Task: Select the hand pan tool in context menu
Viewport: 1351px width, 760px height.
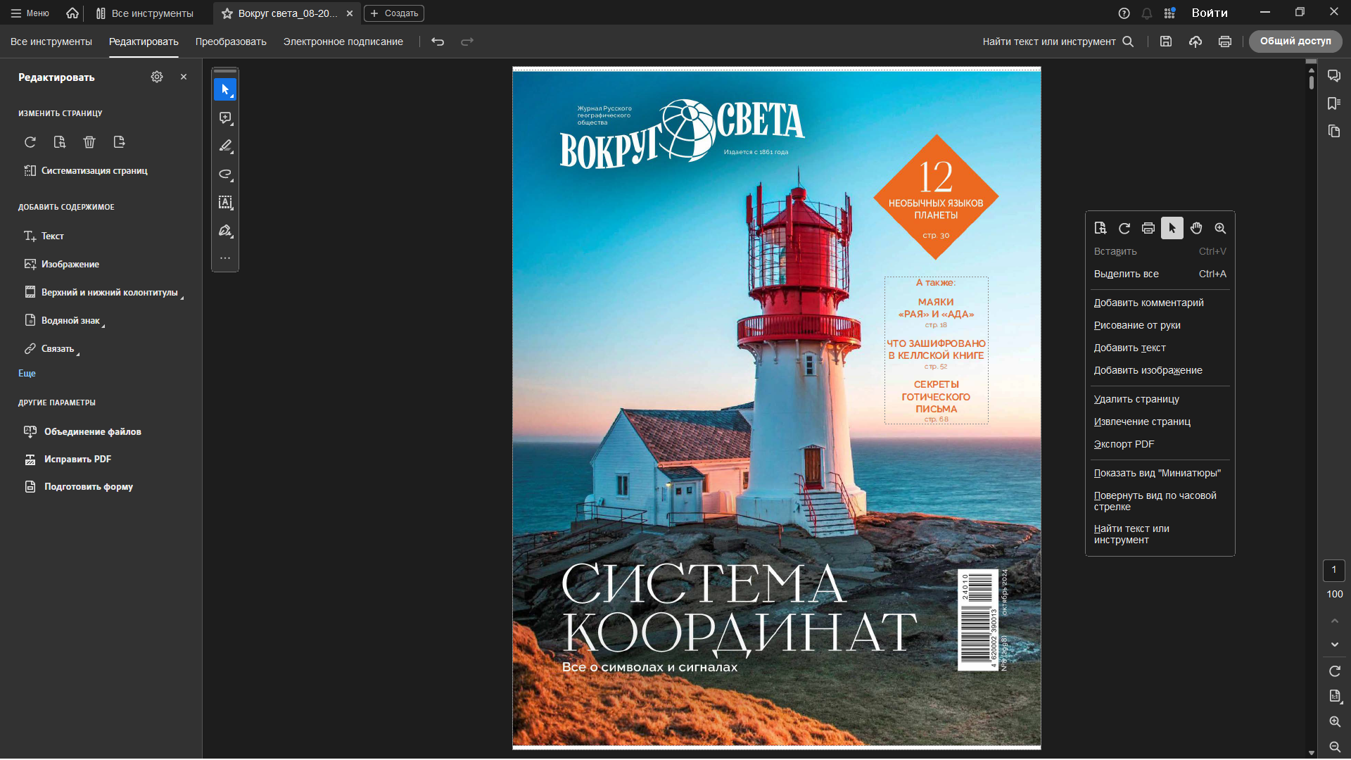Action: click(x=1196, y=228)
